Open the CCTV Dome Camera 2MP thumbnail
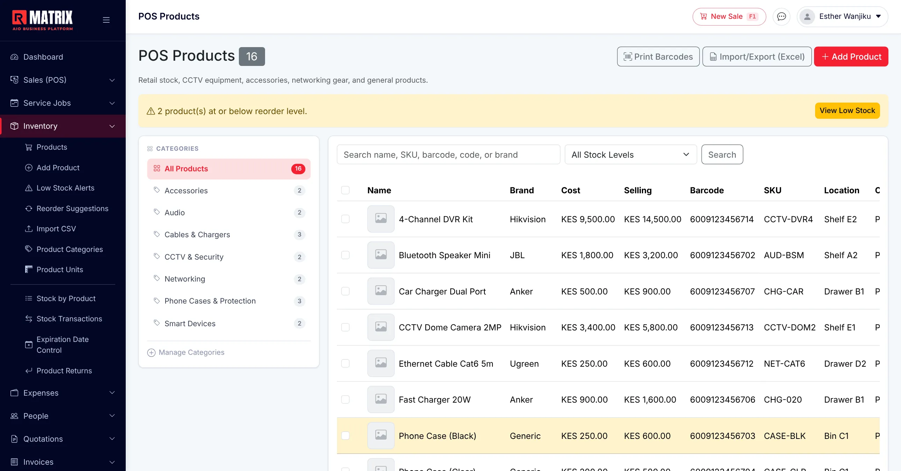 pos(381,327)
